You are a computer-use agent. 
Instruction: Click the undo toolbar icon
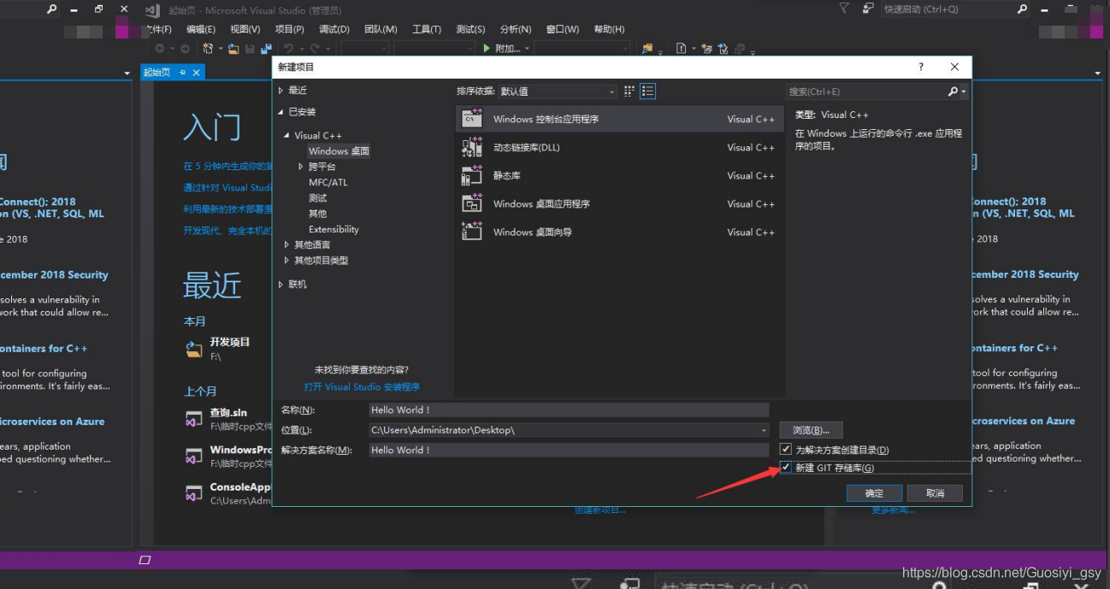289,49
